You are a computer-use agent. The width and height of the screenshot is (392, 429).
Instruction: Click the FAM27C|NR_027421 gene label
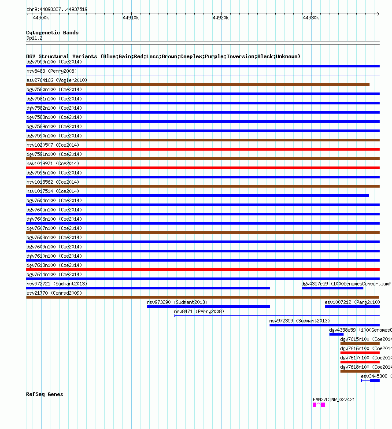(x=334, y=400)
